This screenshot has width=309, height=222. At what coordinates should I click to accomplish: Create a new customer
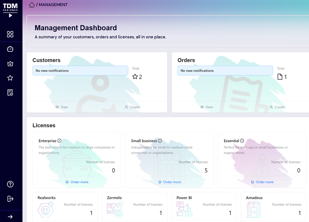132,107
